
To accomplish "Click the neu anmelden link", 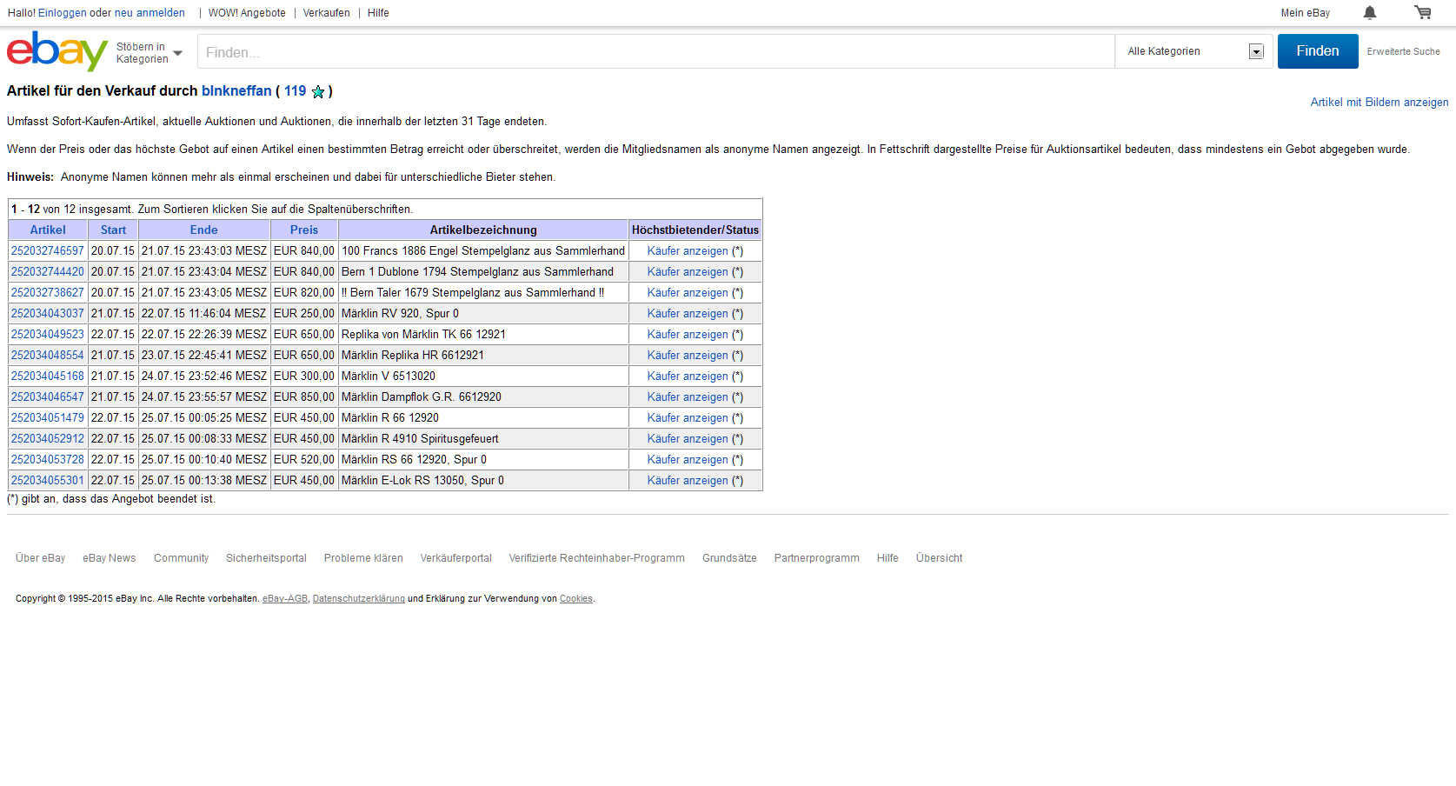I will [x=150, y=13].
